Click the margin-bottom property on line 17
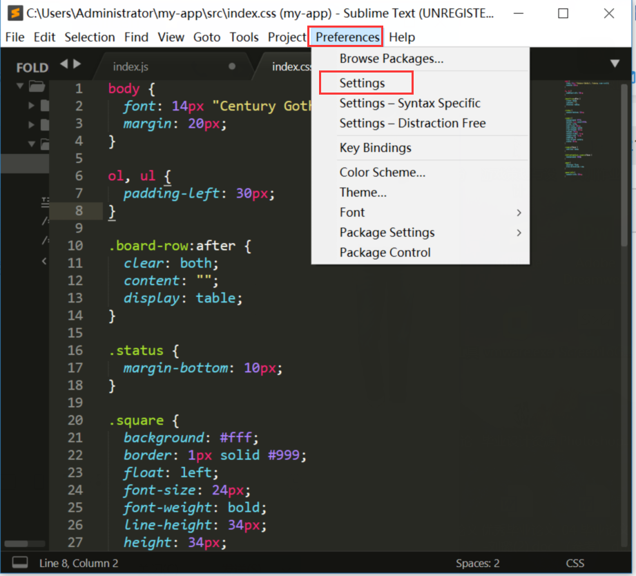This screenshot has width=636, height=576. (175, 368)
